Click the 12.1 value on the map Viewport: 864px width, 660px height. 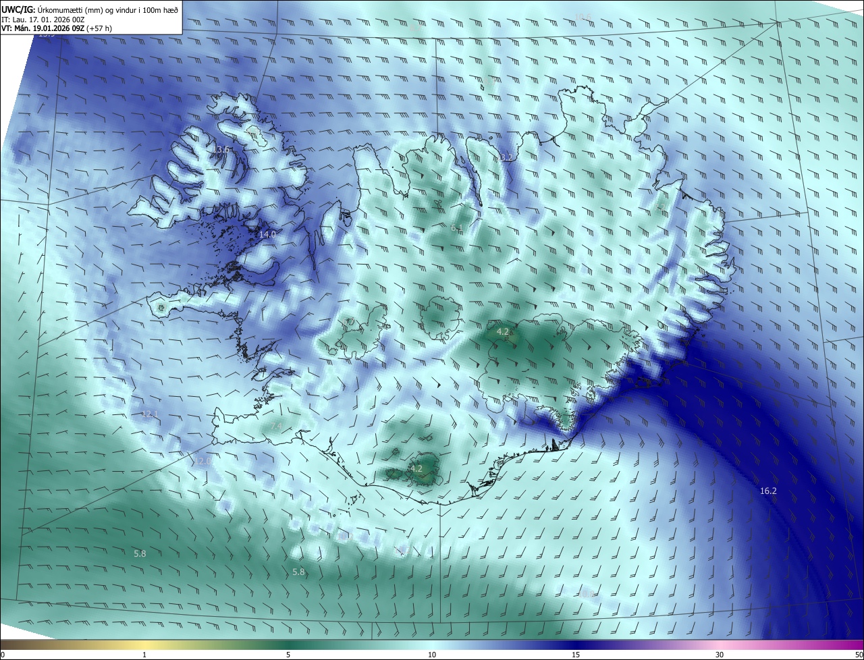tap(150, 414)
